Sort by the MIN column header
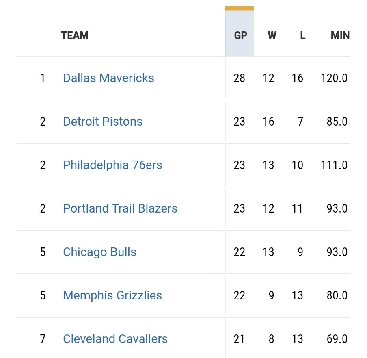367x358 pixels. 340,35
